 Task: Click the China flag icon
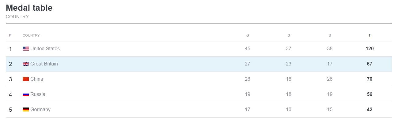pos(26,79)
